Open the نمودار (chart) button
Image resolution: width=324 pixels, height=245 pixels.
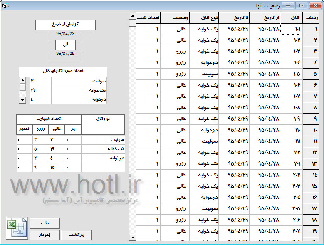(44, 235)
